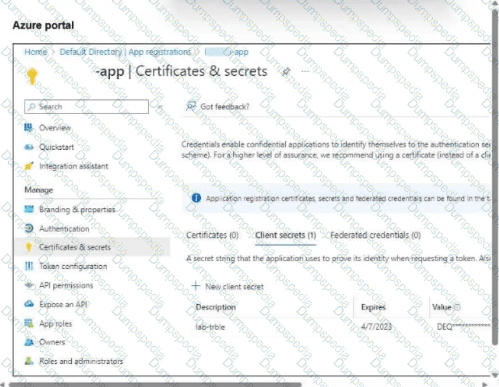
Task: Click the Integration assistant rocket icon
Action: pyautogui.click(x=29, y=166)
